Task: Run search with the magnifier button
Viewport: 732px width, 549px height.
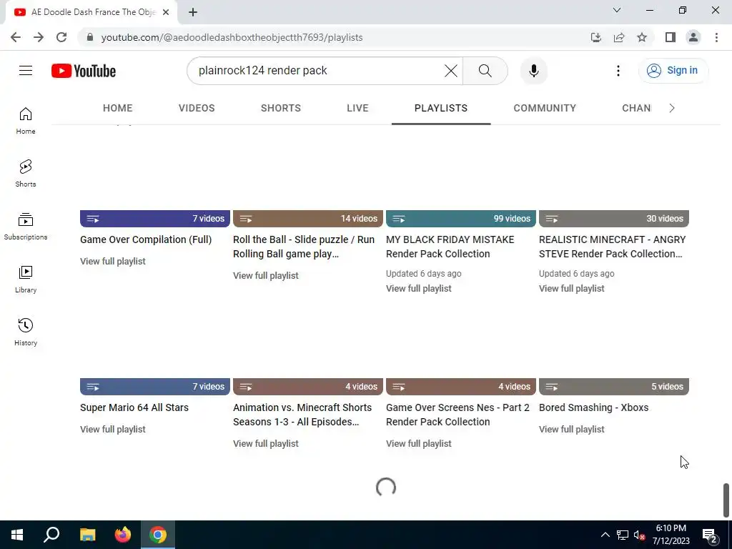Action: coord(485,71)
